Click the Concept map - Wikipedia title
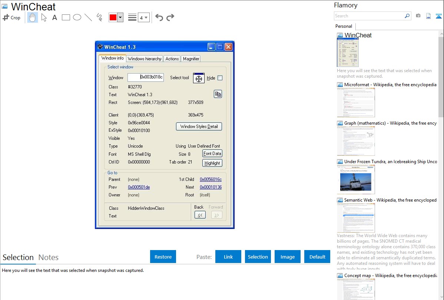 [x=391, y=276]
